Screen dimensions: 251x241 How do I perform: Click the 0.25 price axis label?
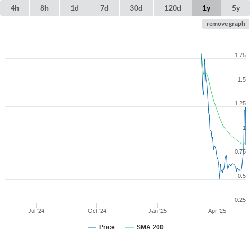tap(240, 200)
